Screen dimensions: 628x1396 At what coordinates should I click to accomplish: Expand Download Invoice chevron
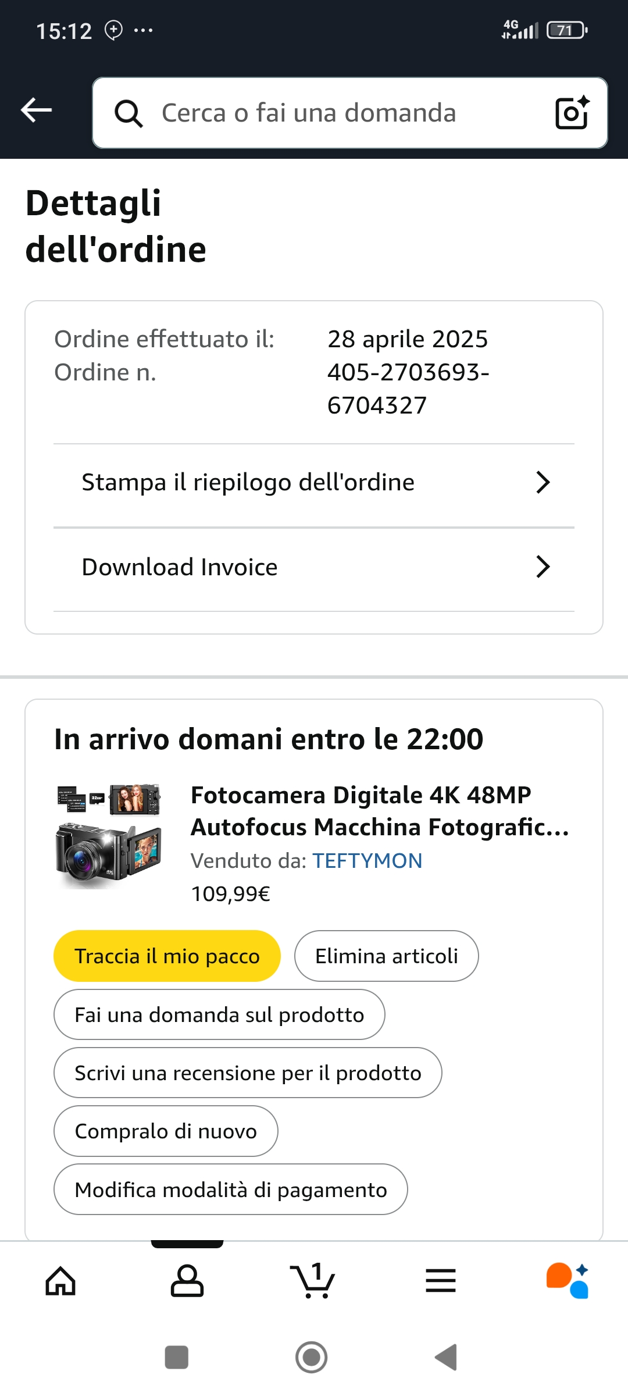point(543,567)
